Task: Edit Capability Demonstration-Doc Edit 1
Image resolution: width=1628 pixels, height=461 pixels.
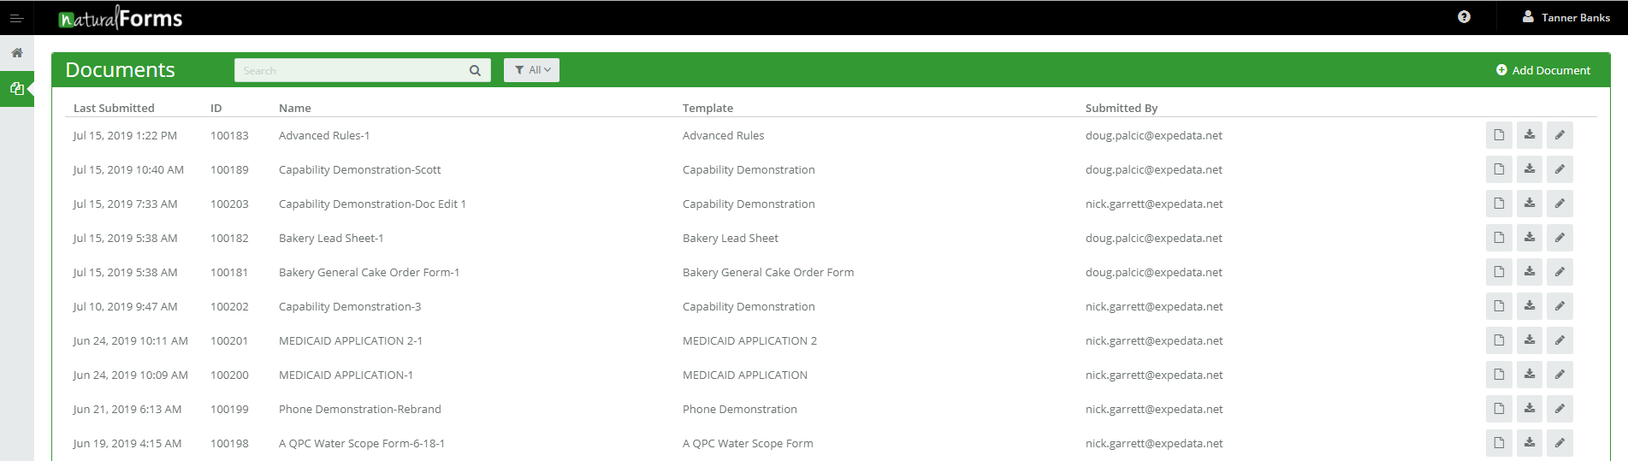Action: pyautogui.click(x=1560, y=204)
